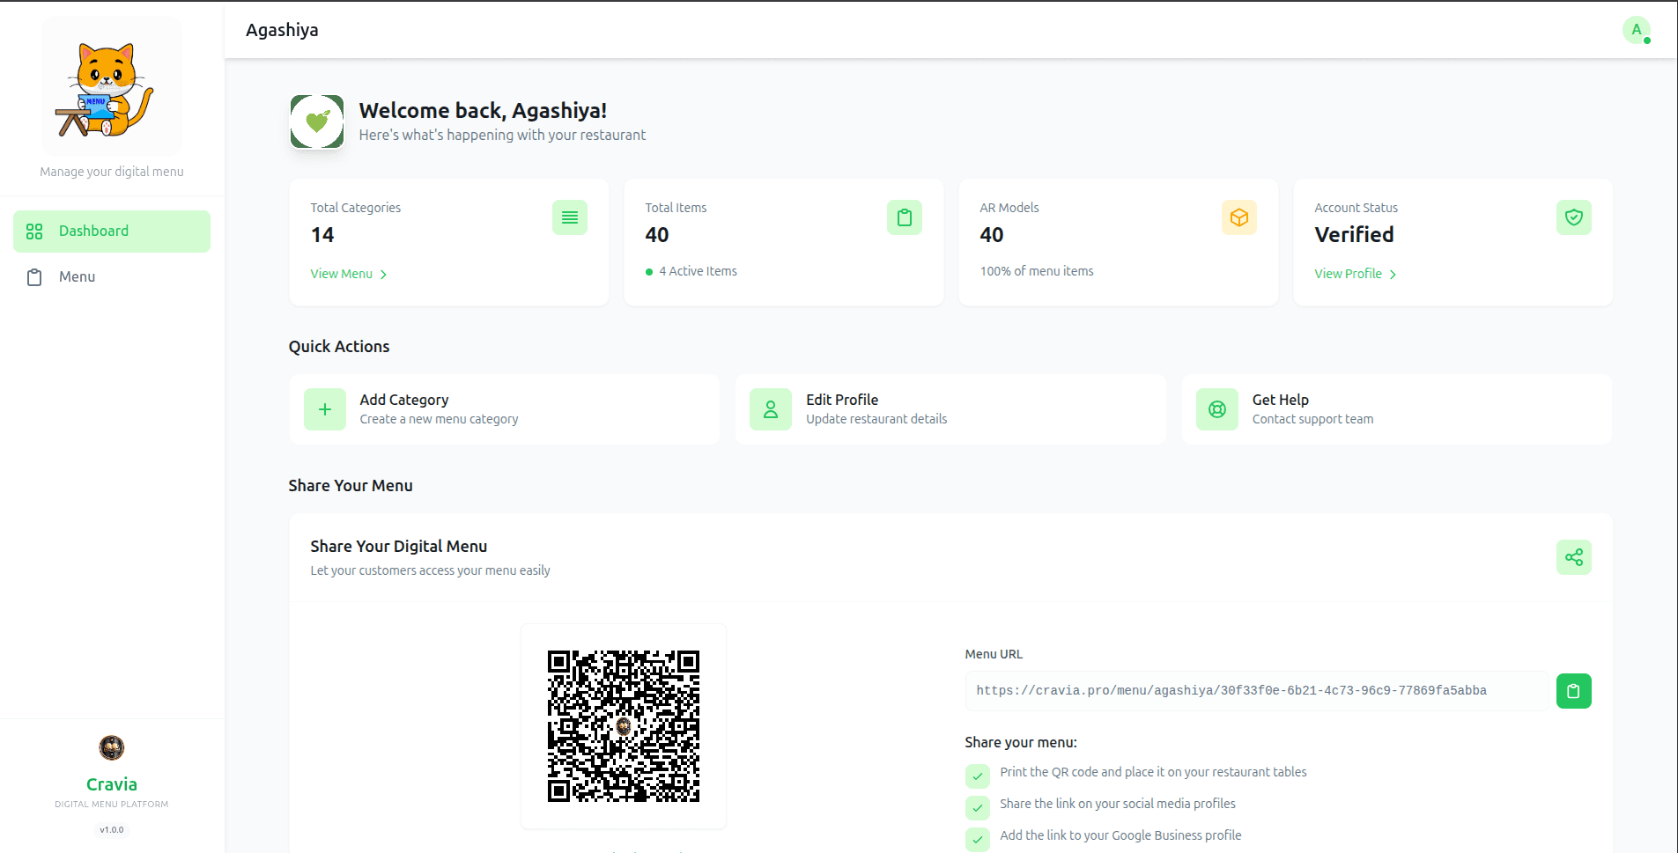1678x853 pixels.
Task: Click the Total Items clipboard icon
Action: pos(905,217)
